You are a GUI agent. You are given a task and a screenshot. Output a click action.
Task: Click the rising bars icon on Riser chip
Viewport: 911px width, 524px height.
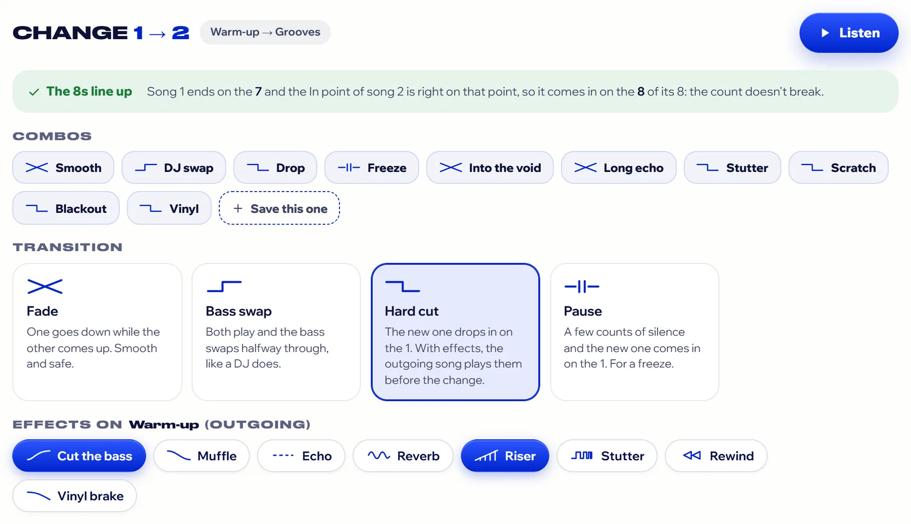click(x=486, y=456)
